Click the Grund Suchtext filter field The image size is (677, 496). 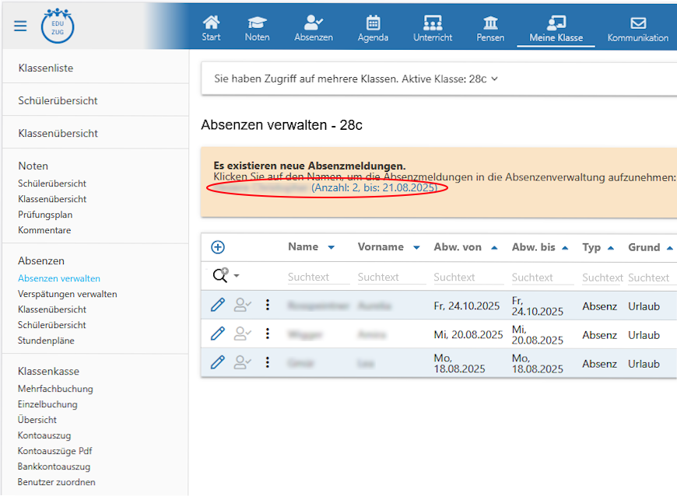click(x=652, y=278)
